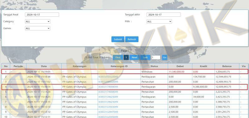Select debet 200,000.00 in 15:14:28 row
The height and width of the screenshot is (118, 249).
click(175, 92)
